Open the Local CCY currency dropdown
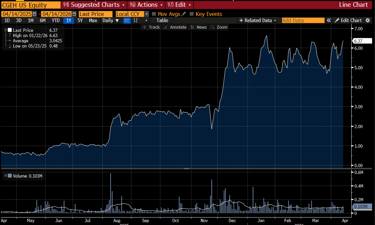The height and width of the screenshot is (225, 375). pos(147,14)
